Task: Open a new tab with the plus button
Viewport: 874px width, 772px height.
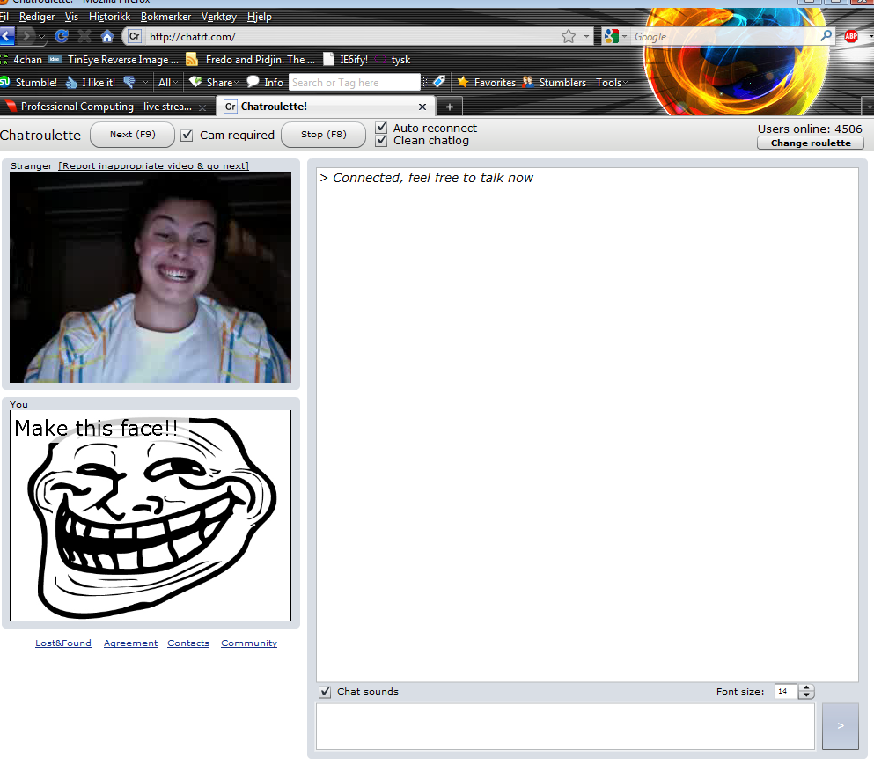Action: pos(449,107)
